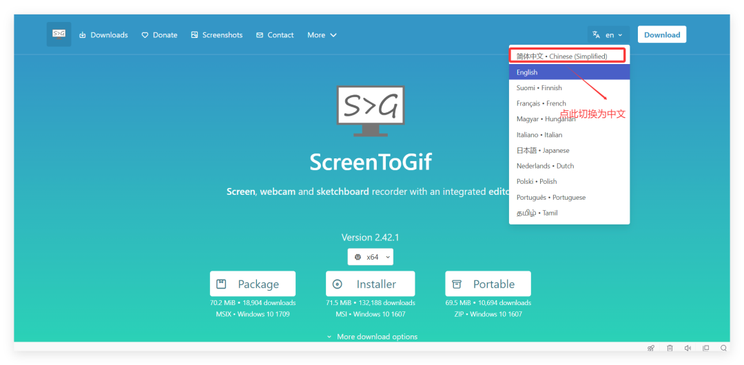
Task: Click the 'ZIP • Windows 10 1607' text
Action: 488,314
